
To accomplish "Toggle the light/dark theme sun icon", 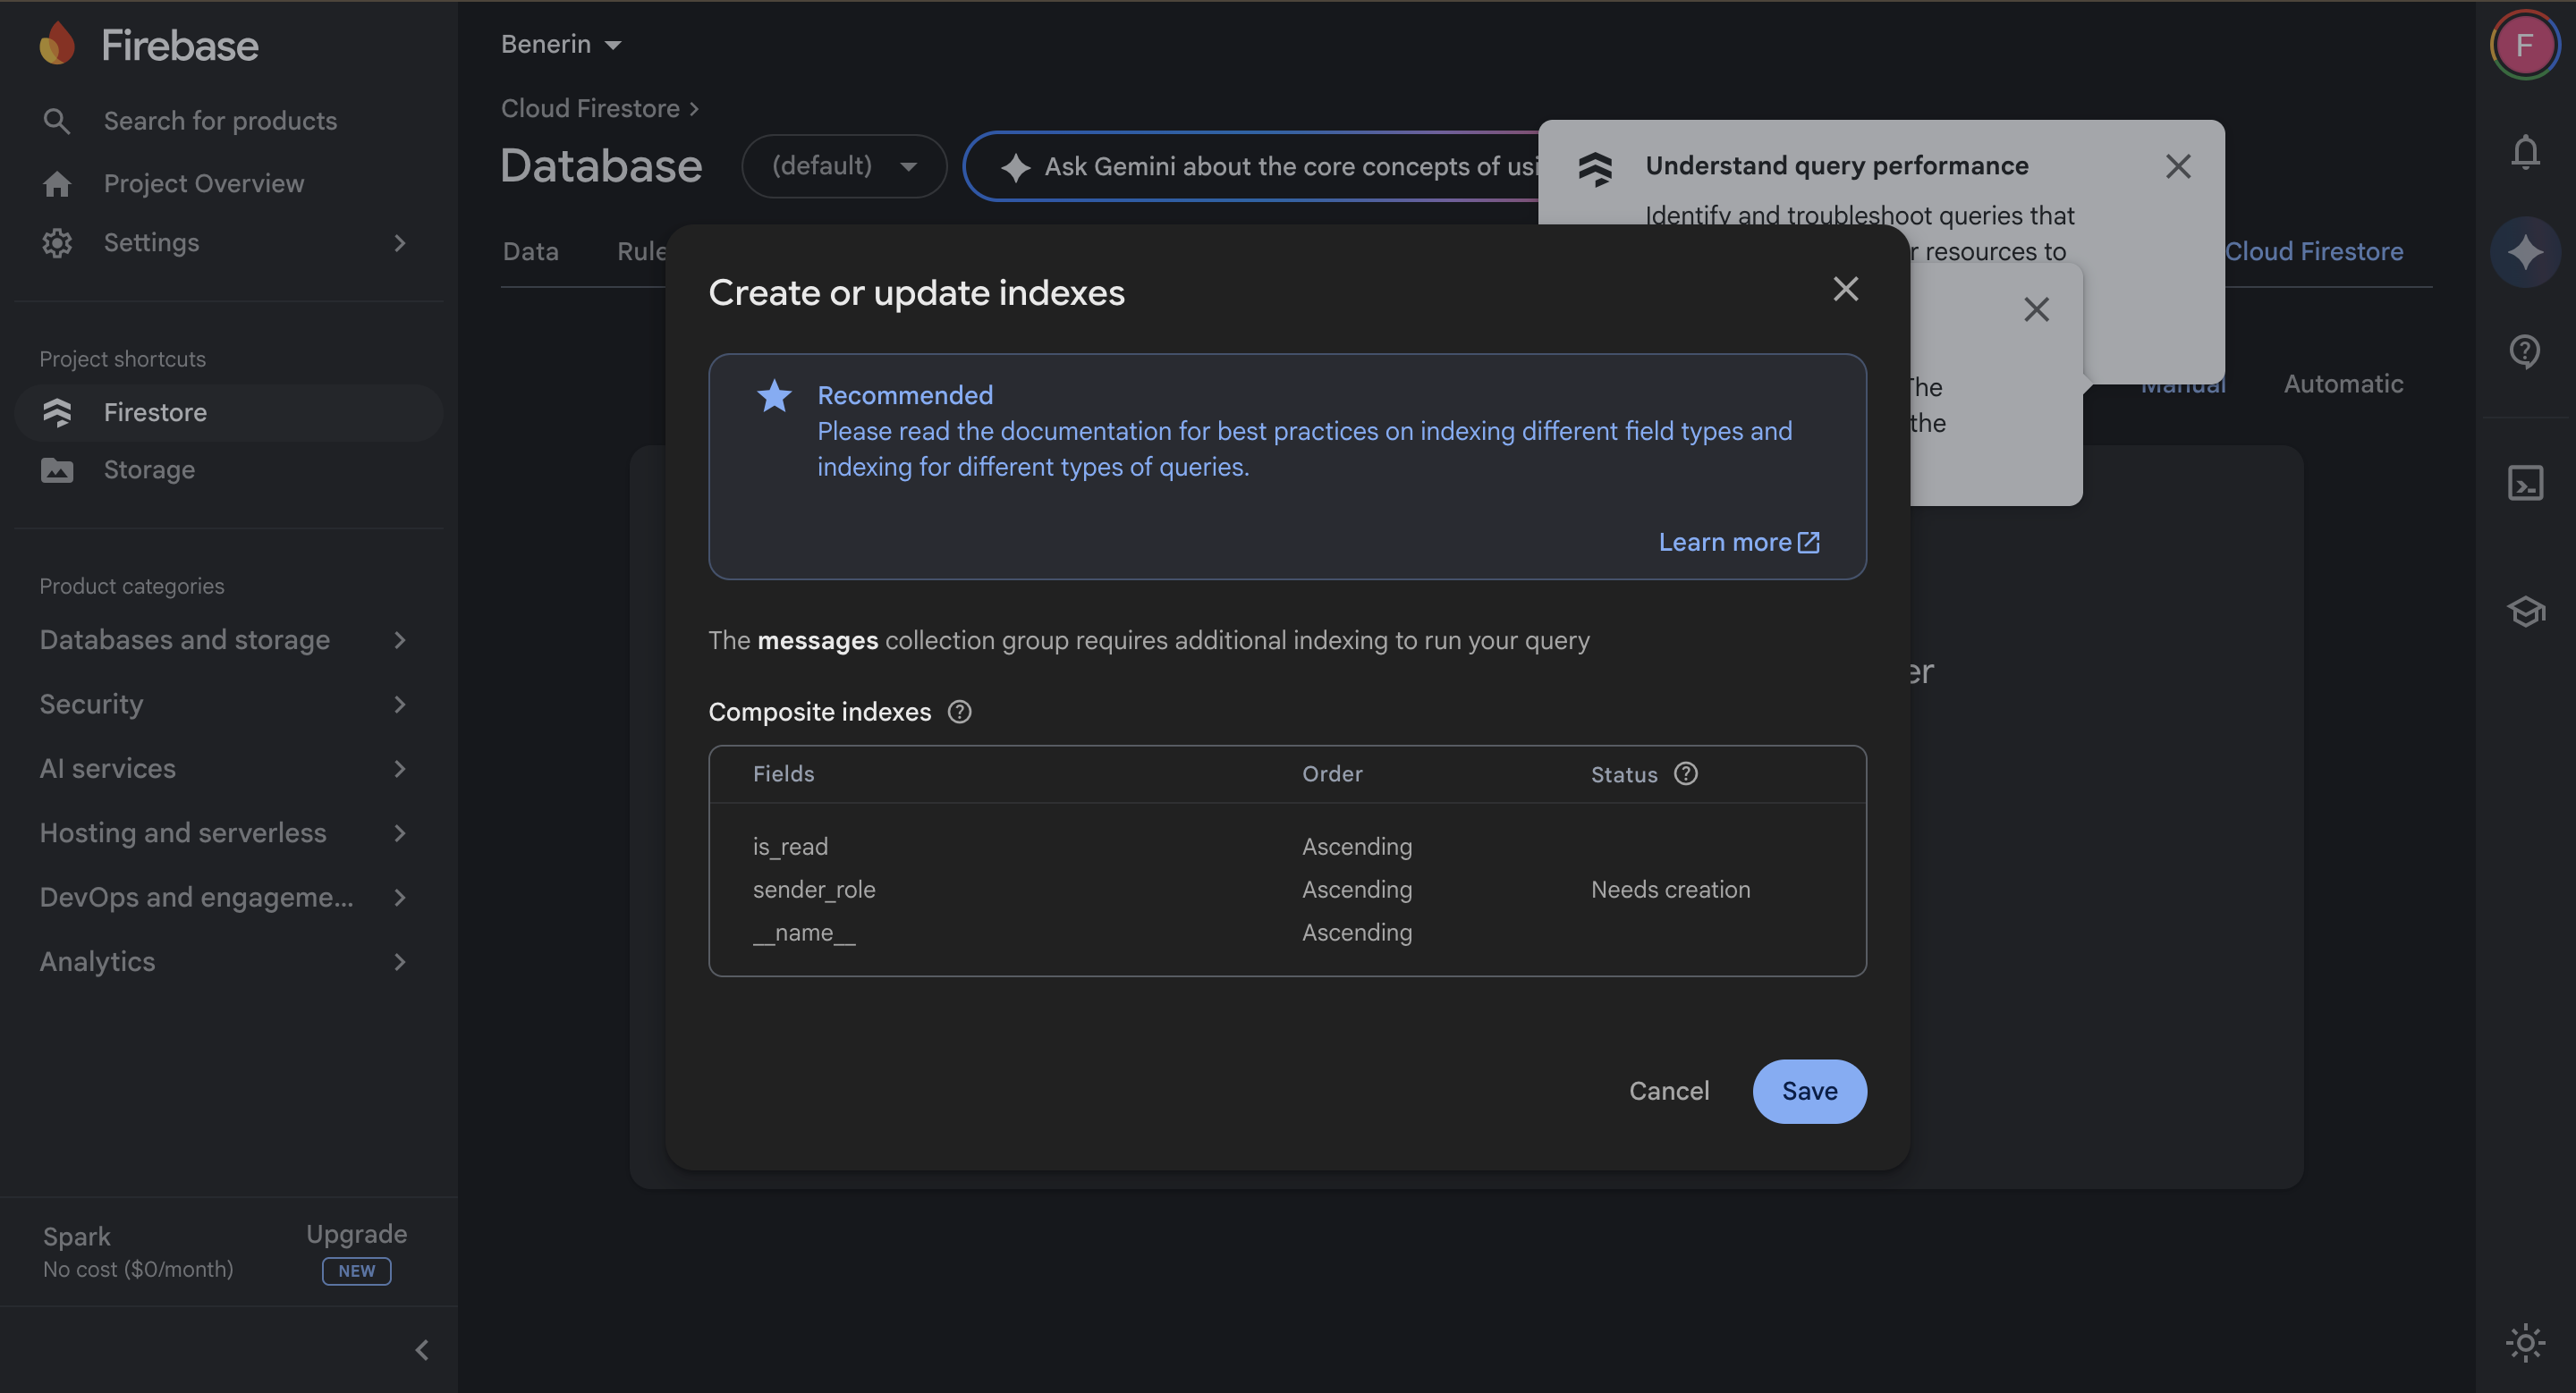I will coord(2525,1343).
